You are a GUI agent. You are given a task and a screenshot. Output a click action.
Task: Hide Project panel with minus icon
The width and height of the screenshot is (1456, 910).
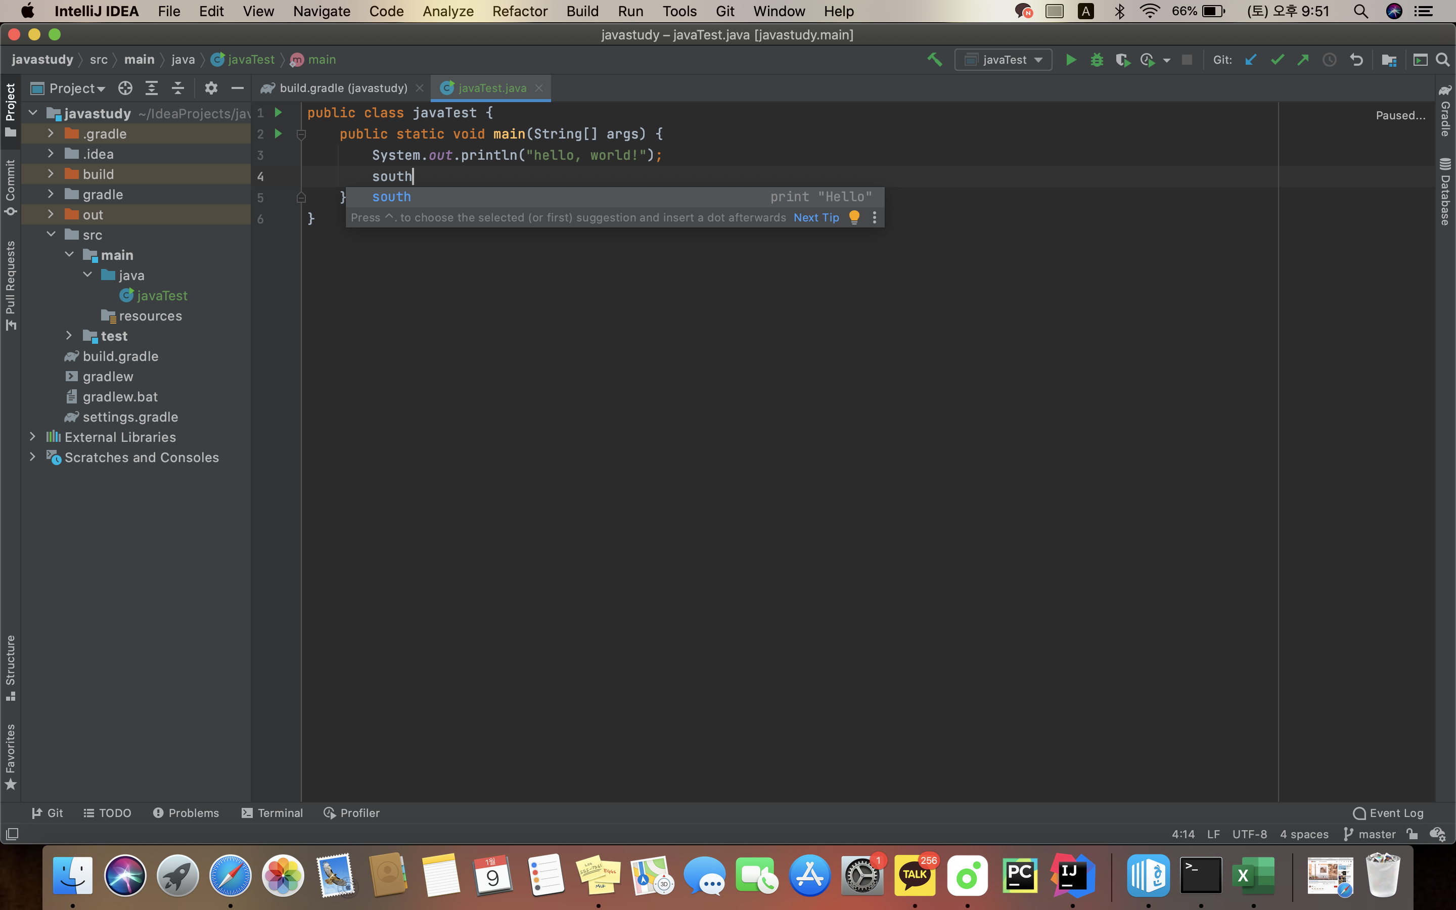tap(238, 88)
